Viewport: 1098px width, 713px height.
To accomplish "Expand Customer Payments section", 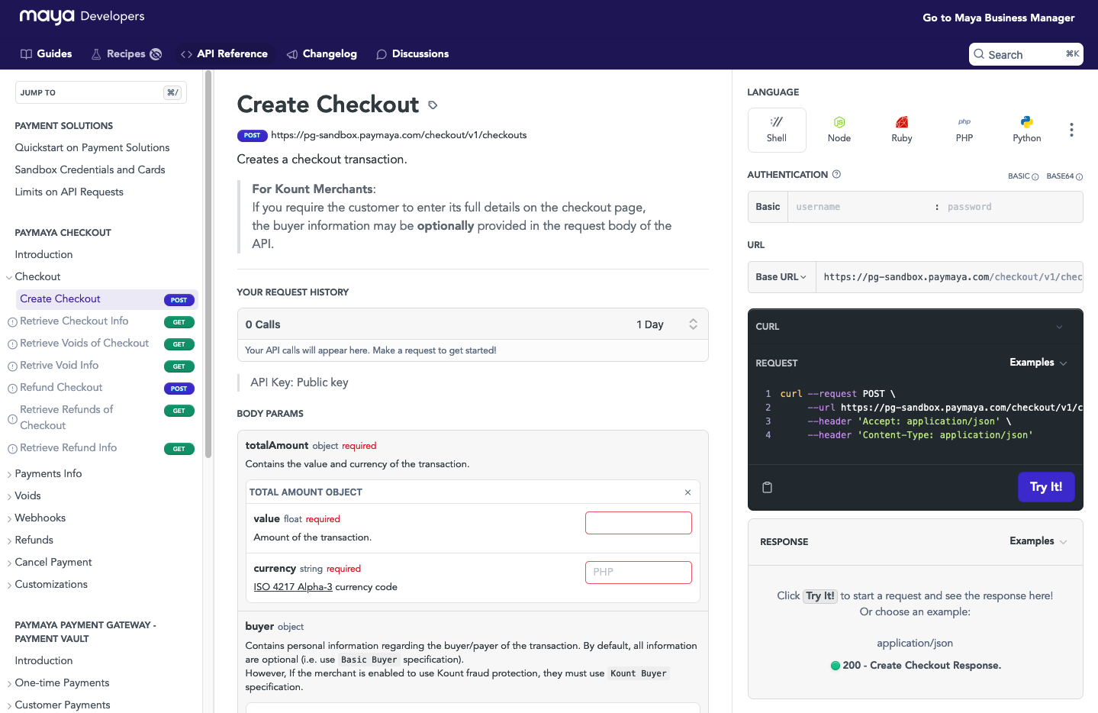I will tap(9, 705).
